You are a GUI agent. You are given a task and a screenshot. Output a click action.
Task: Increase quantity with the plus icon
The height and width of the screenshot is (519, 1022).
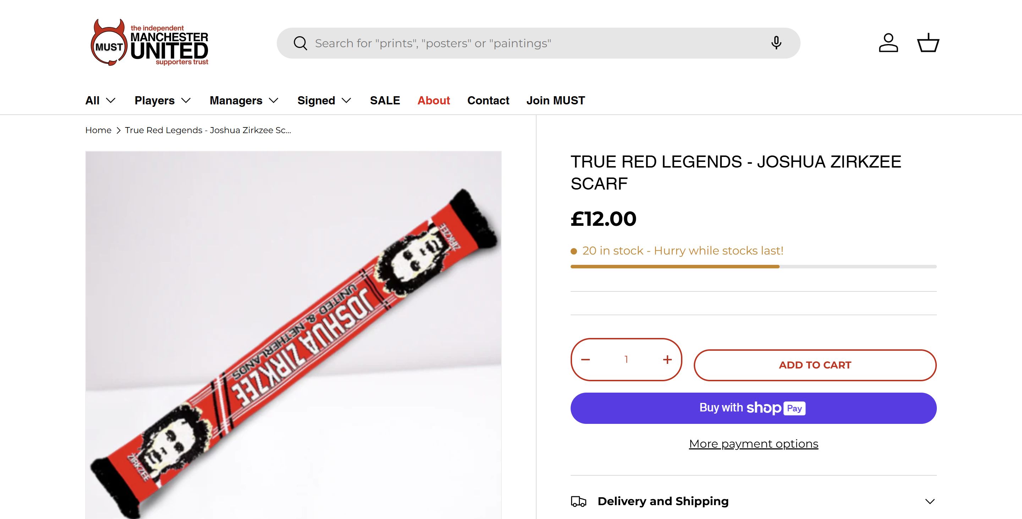tap(667, 360)
